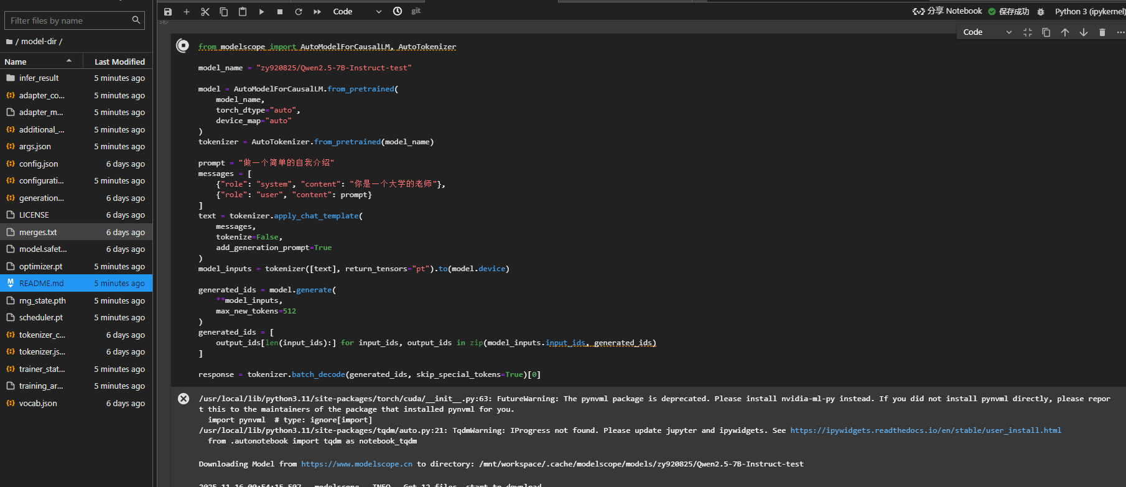Paste a cell with the clipboard icon
The width and height of the screenshot is (1126, 487).
pos(243,12)
